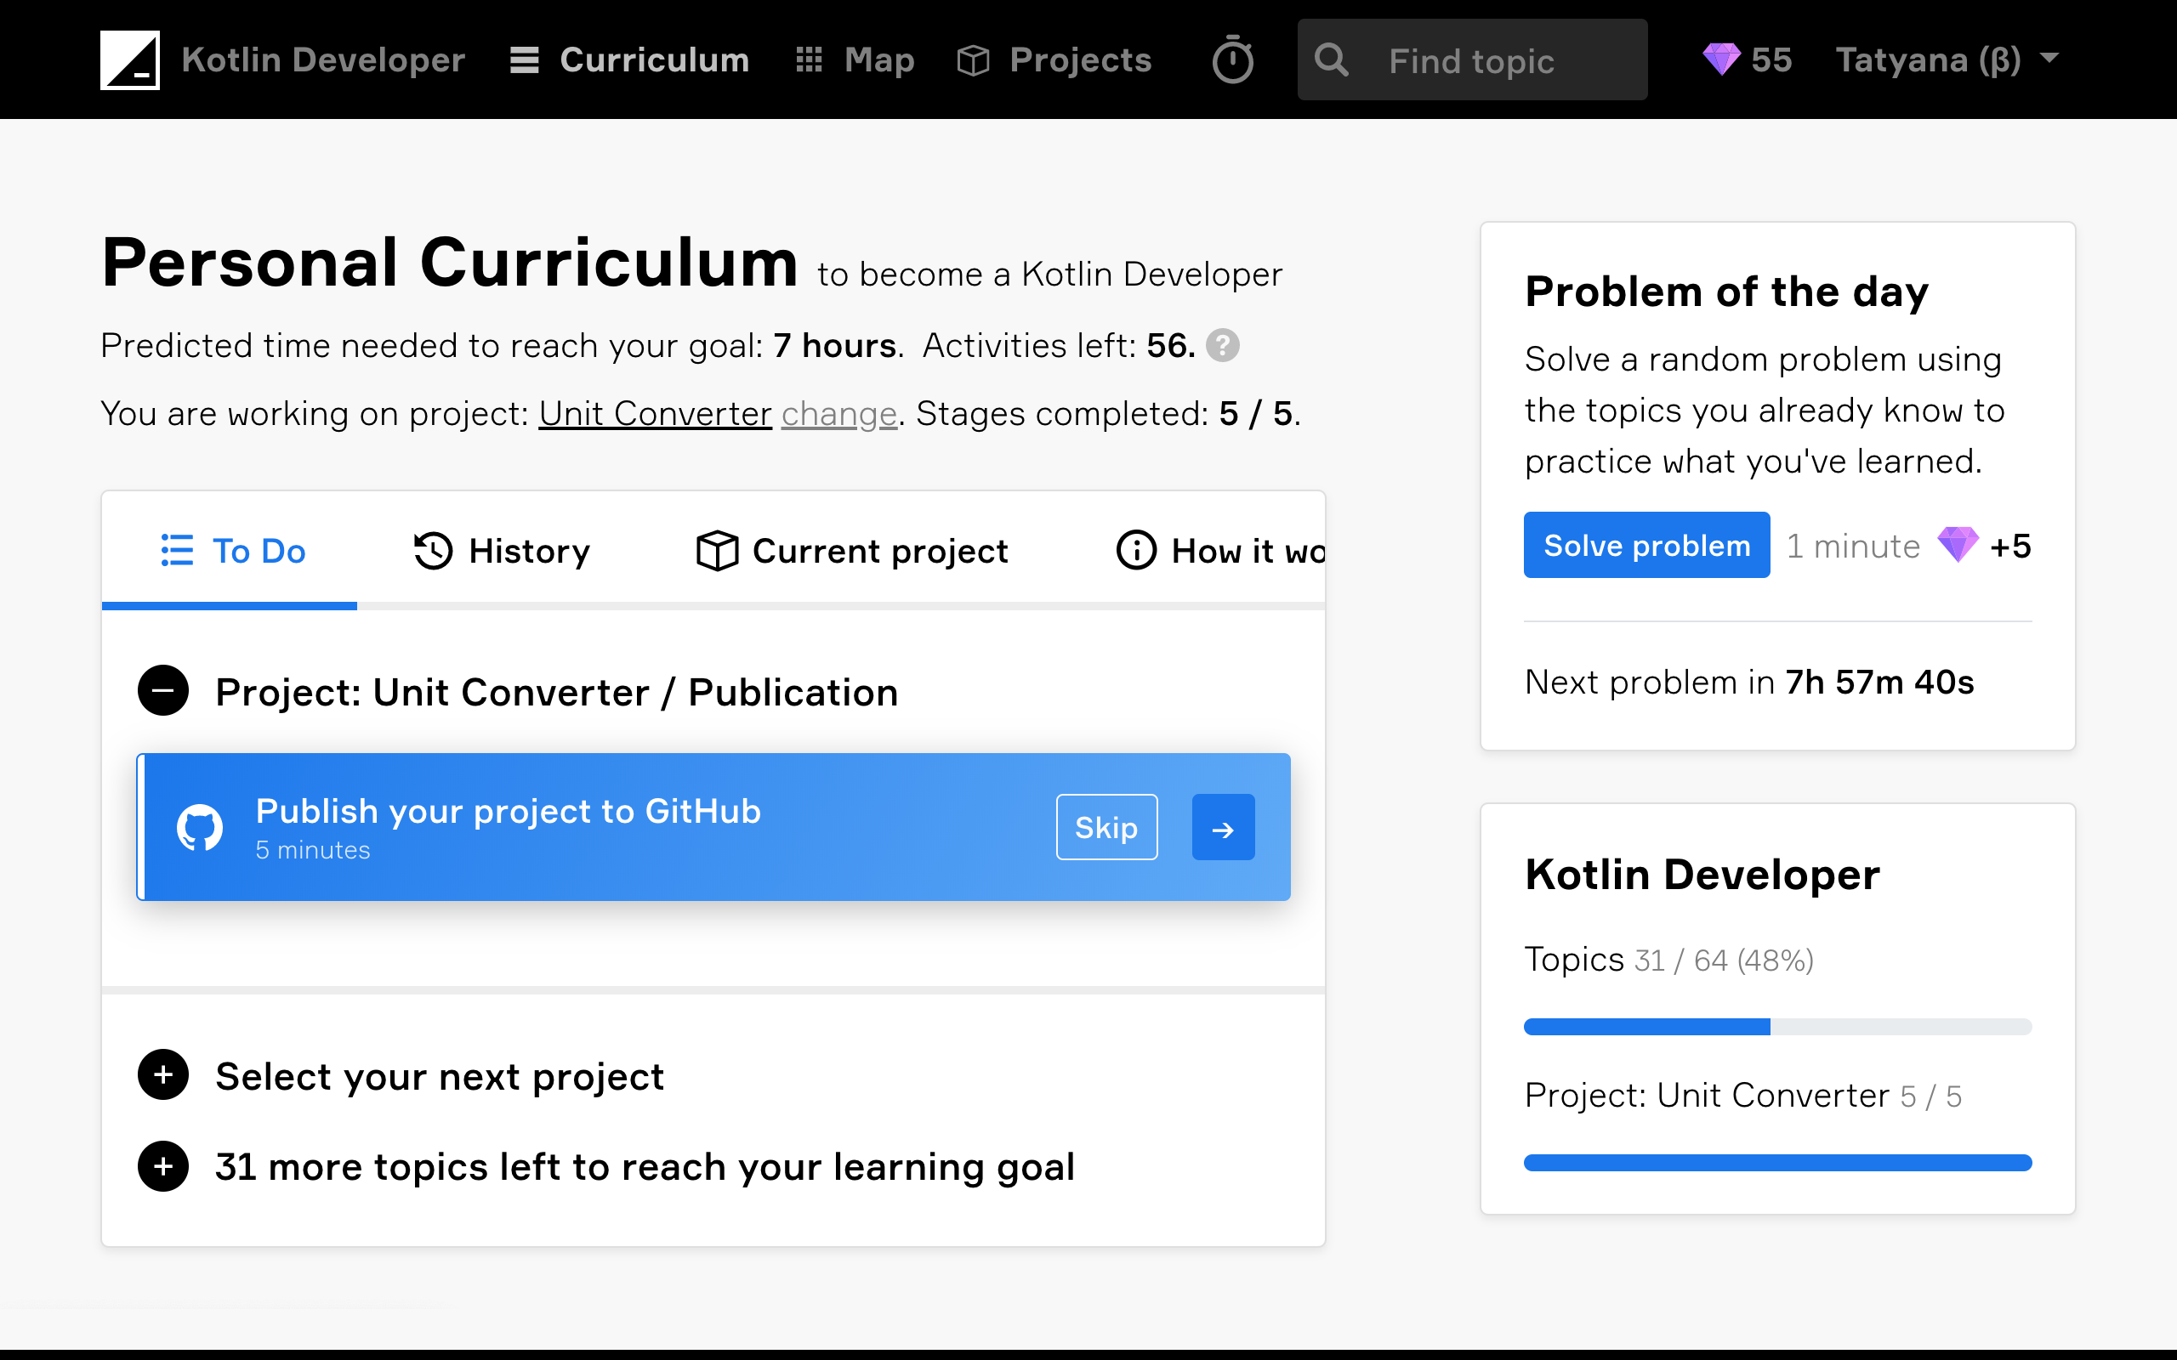Click the diamond gem icon near score
The height and width of the screenshot is (1360, 2177).
click(x=1721, y=59)
